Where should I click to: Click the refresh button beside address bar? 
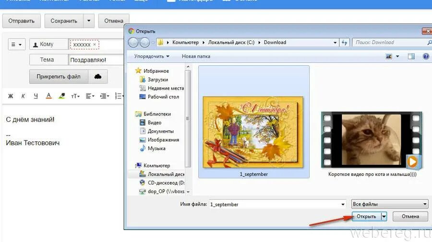344,42
